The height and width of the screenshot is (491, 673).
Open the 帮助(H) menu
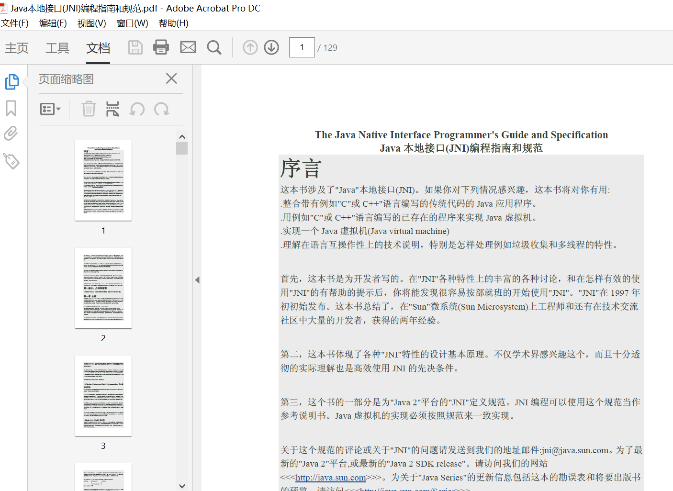click(x=174, y=23)
